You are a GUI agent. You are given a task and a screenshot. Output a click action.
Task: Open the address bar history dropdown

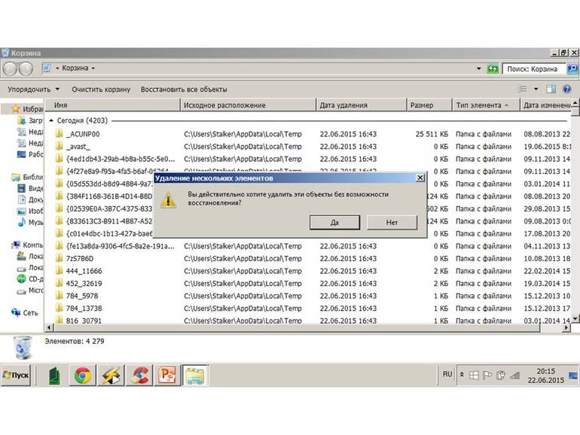[x=478, y=68]
